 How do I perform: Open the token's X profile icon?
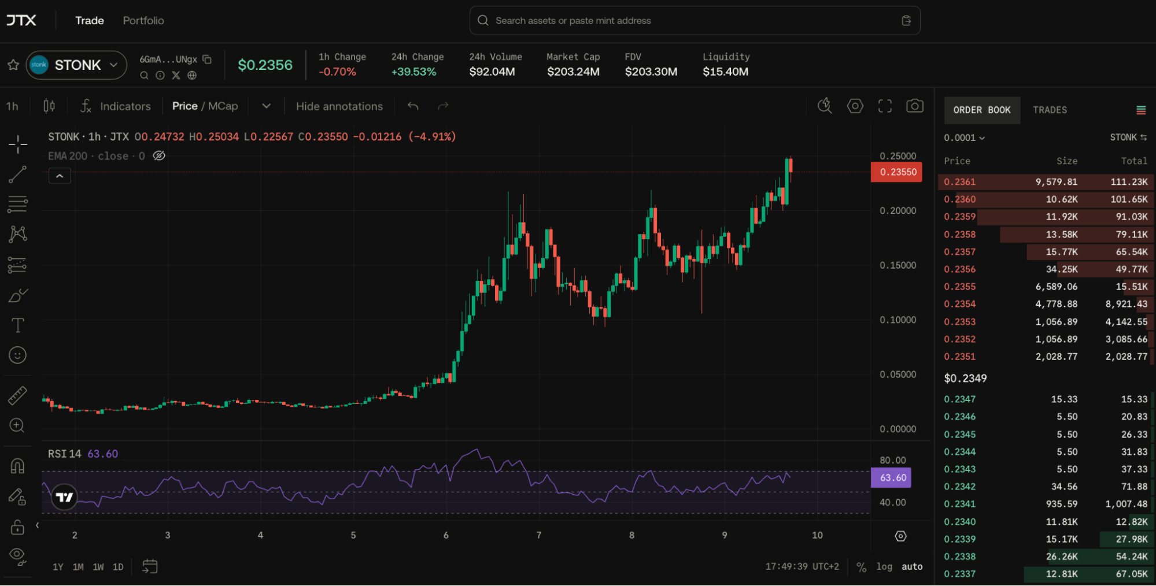(x=176, y=75)
